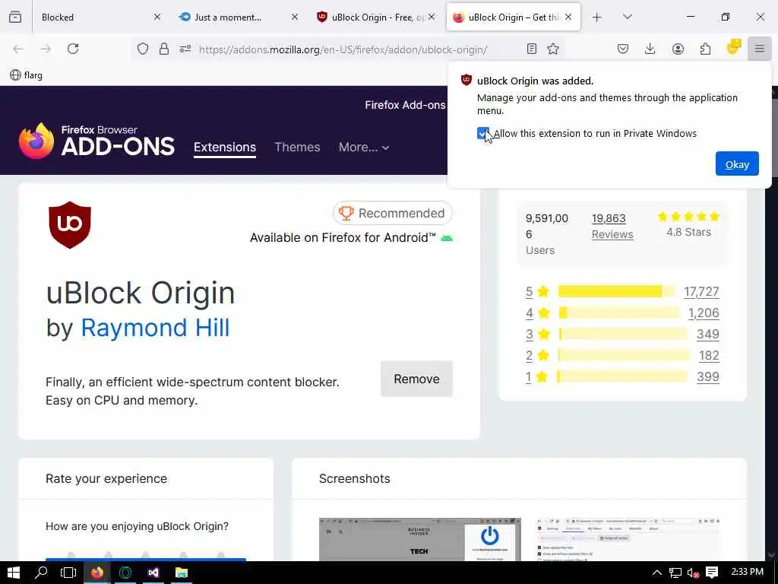Save page to Pocket

point(623,49)
